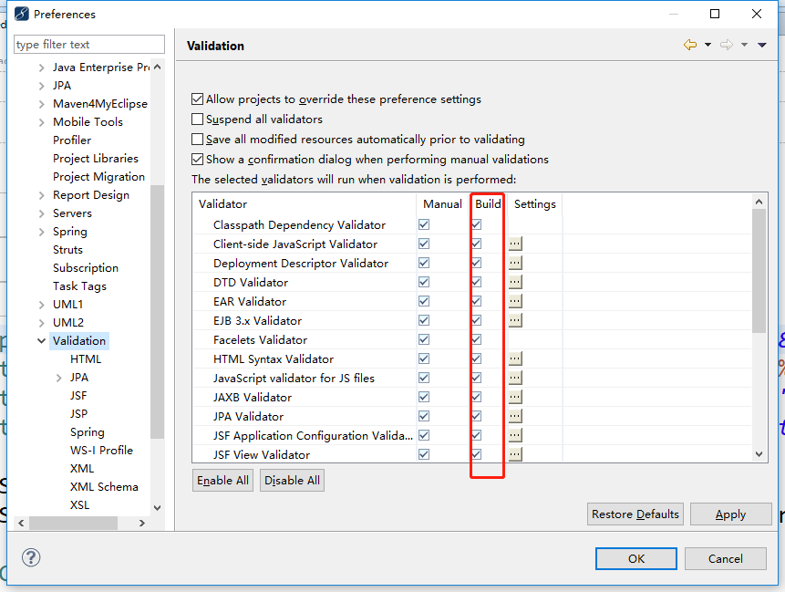The image size is (785, 592).
Task: Toggle Build checkbox for JPA Validator
Action: coord(476,416)
